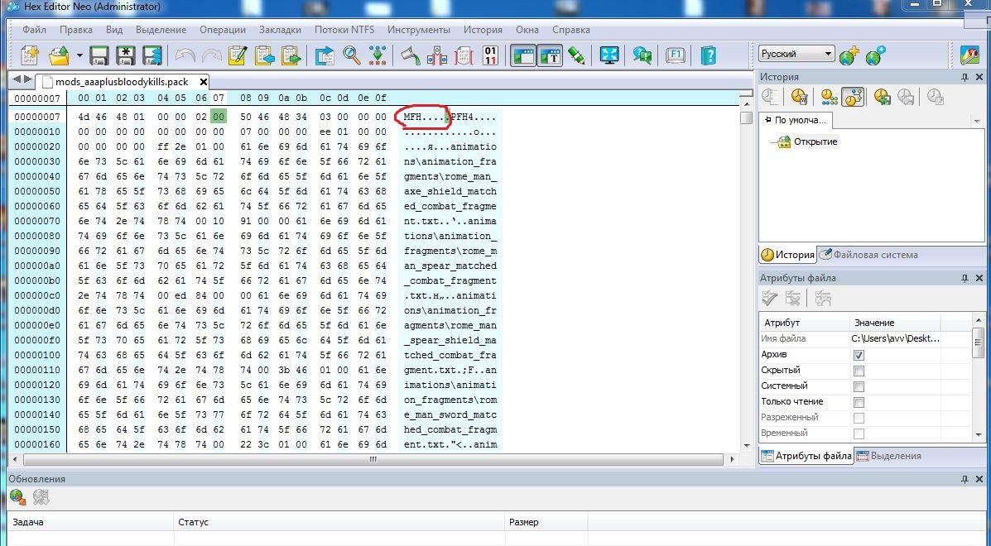Click the Save file toolbar icon
The width and height of the screenshot is (991, 546).
click(99, 55)
